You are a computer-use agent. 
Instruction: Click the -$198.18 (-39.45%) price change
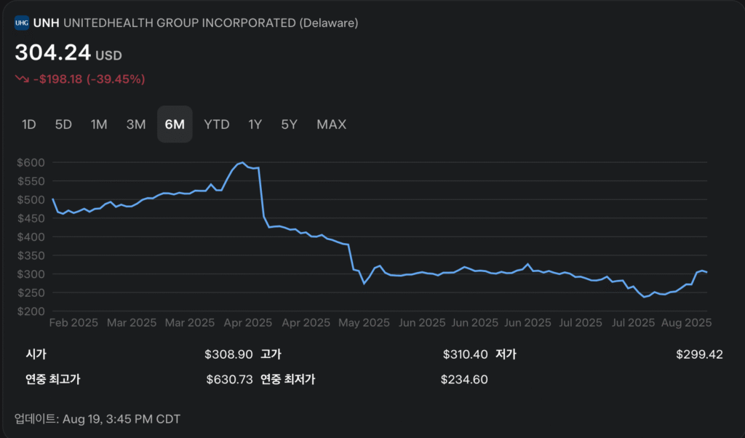coord(89,79)
